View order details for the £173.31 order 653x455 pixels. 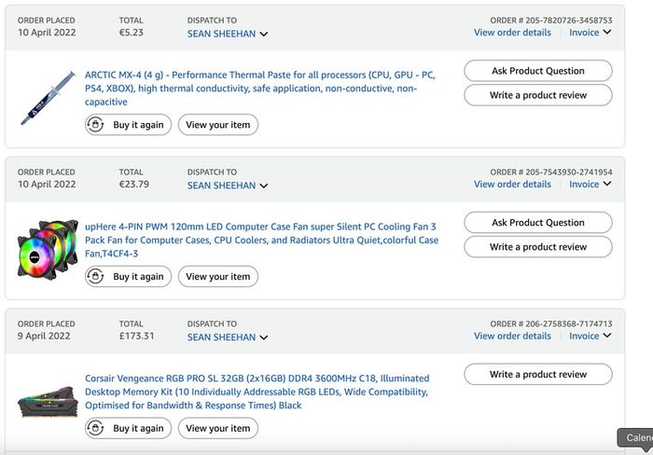click(512, 336)
